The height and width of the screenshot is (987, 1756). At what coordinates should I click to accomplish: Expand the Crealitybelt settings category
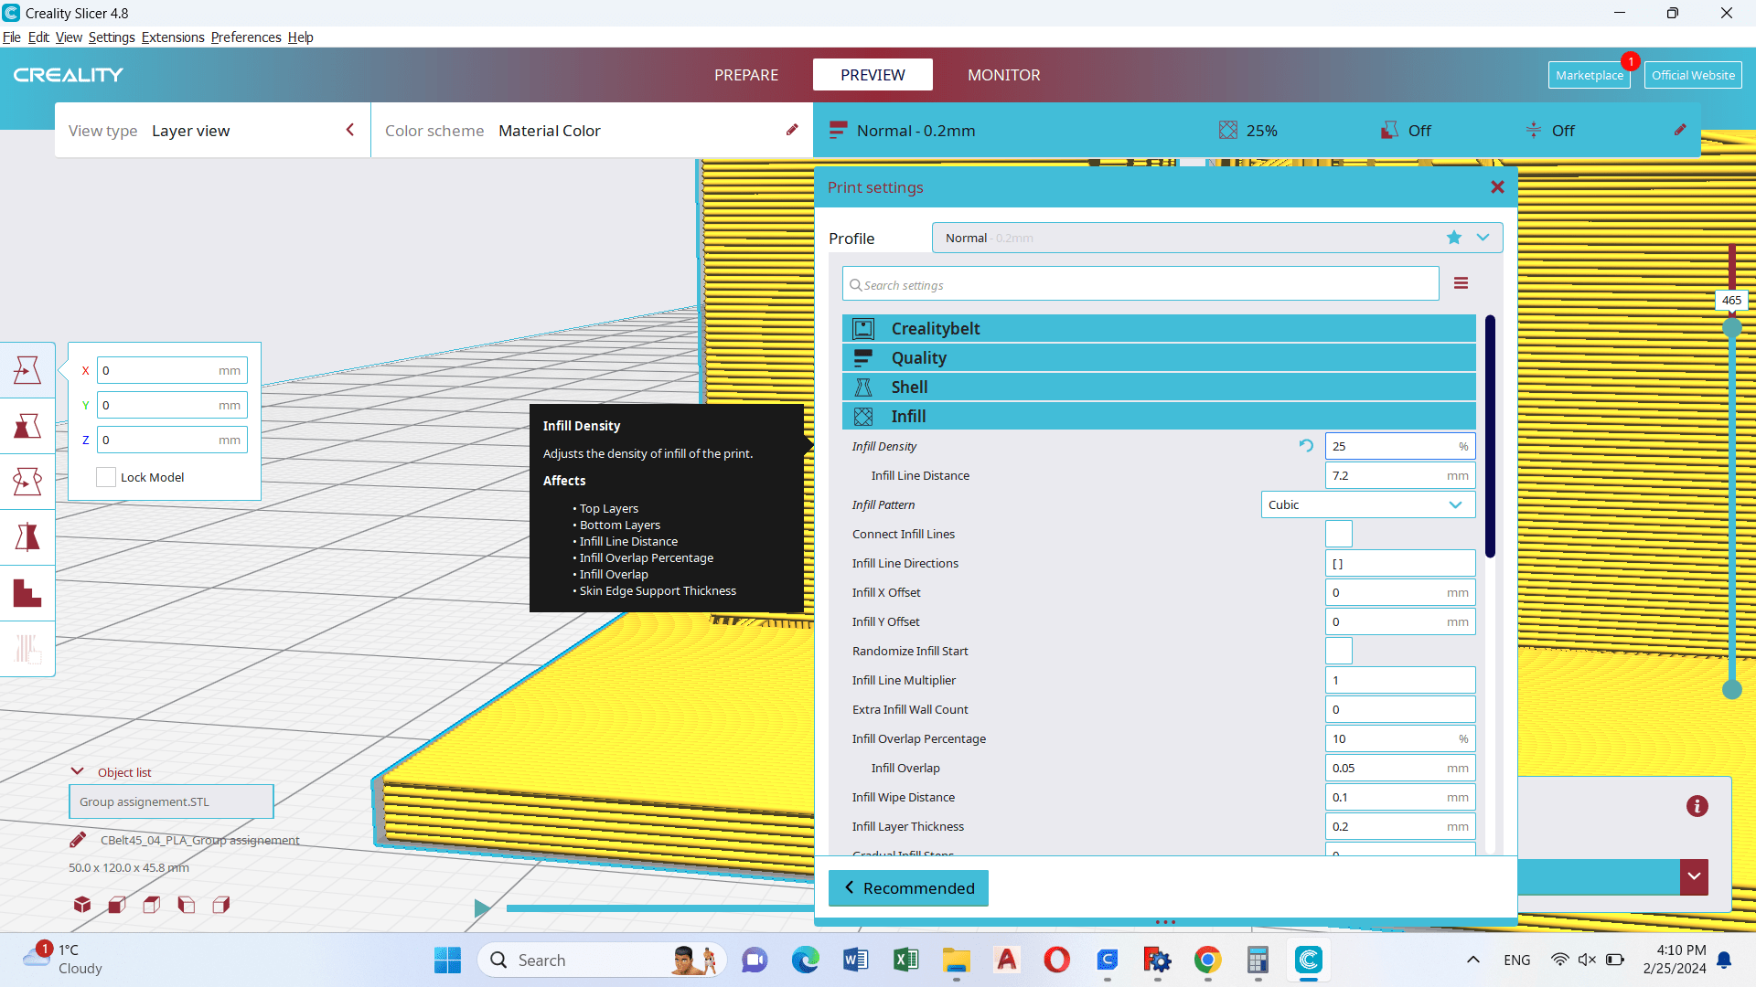[x=1159, y=328]
